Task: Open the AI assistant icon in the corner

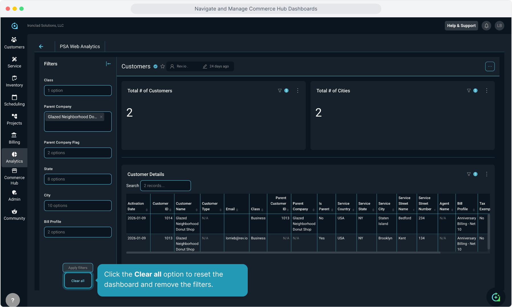Action: (496, 297)
